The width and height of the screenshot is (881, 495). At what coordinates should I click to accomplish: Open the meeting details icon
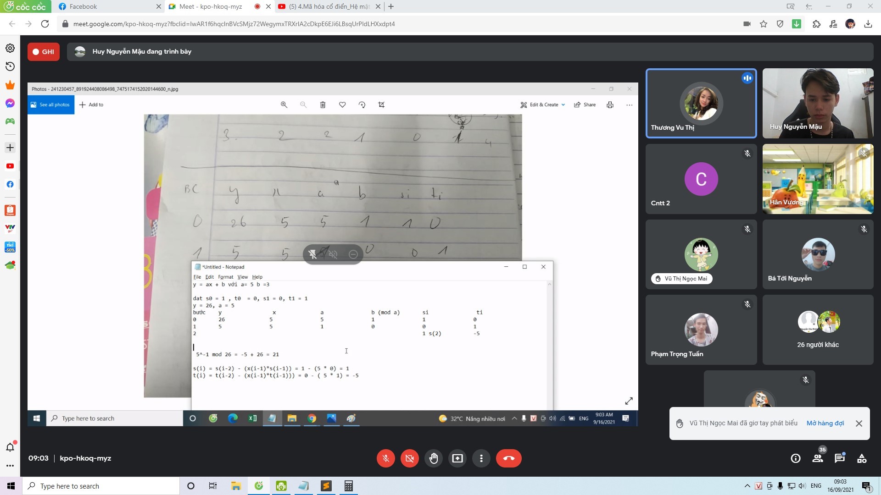796,458
